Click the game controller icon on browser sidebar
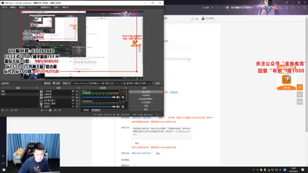 coord(300,101)
